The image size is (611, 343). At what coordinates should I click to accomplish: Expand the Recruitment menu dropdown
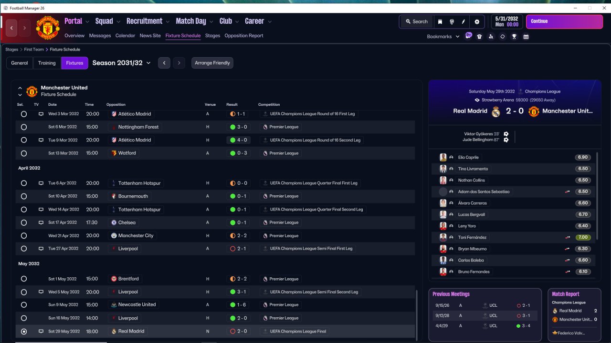tap(168, 21)
